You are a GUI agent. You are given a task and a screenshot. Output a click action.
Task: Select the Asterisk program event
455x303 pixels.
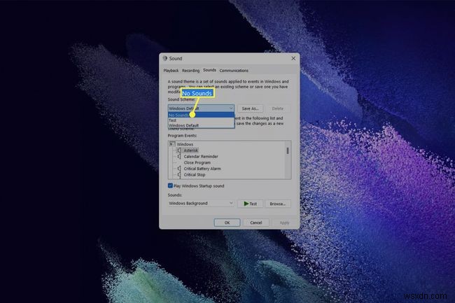point(190,150)
